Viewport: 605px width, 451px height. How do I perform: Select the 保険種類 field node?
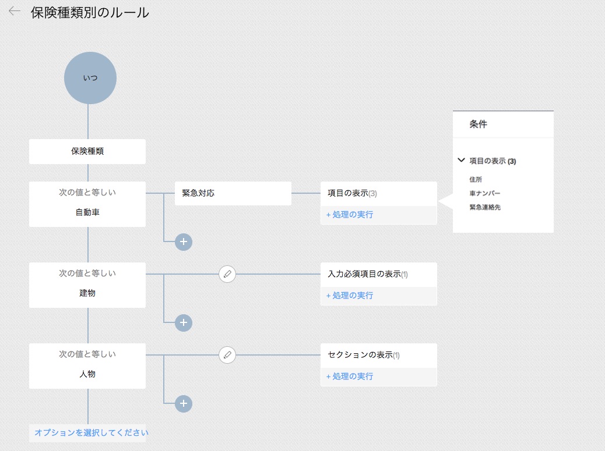click(x=87, y=151)
